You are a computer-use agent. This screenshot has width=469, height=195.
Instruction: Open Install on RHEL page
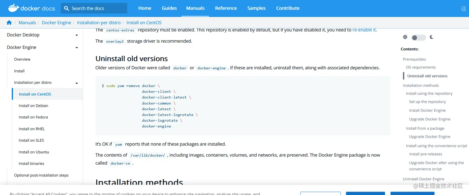(32, 129)
